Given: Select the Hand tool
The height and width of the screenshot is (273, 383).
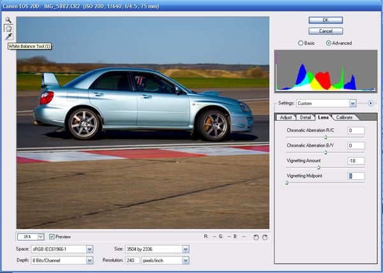Looking at the screenshot, I should (x=9, y=28).
